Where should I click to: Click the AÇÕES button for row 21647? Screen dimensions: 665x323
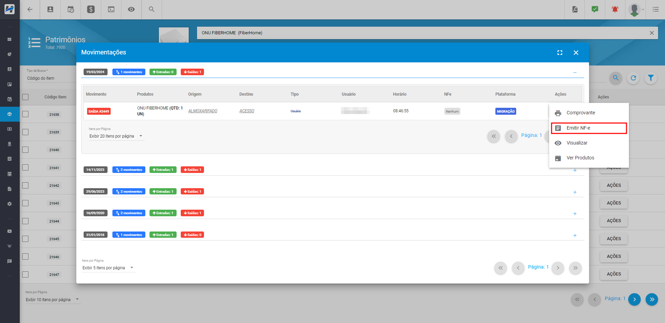point(614,274)
